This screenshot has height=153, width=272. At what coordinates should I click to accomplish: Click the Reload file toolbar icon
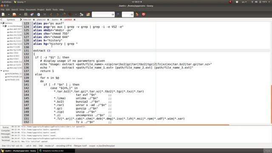38,14
